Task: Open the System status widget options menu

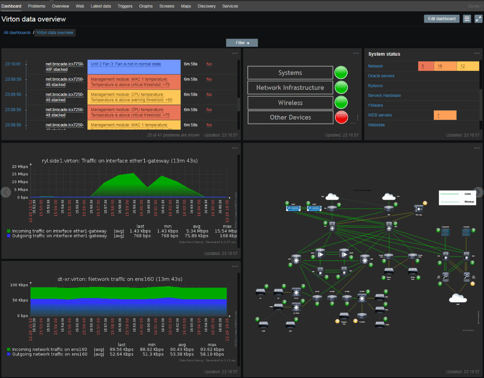Action: [x=477, y=54]
